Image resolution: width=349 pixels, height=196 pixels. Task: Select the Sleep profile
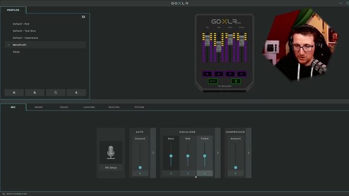point(45,52)
